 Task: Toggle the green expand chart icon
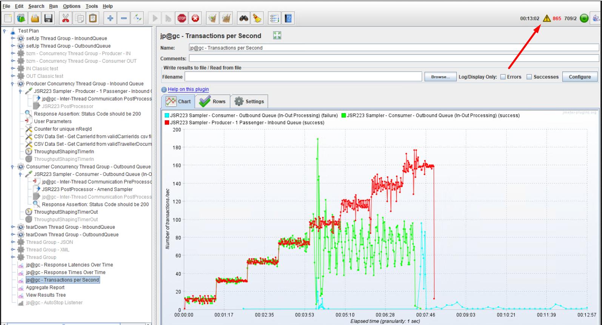[277, 35]
